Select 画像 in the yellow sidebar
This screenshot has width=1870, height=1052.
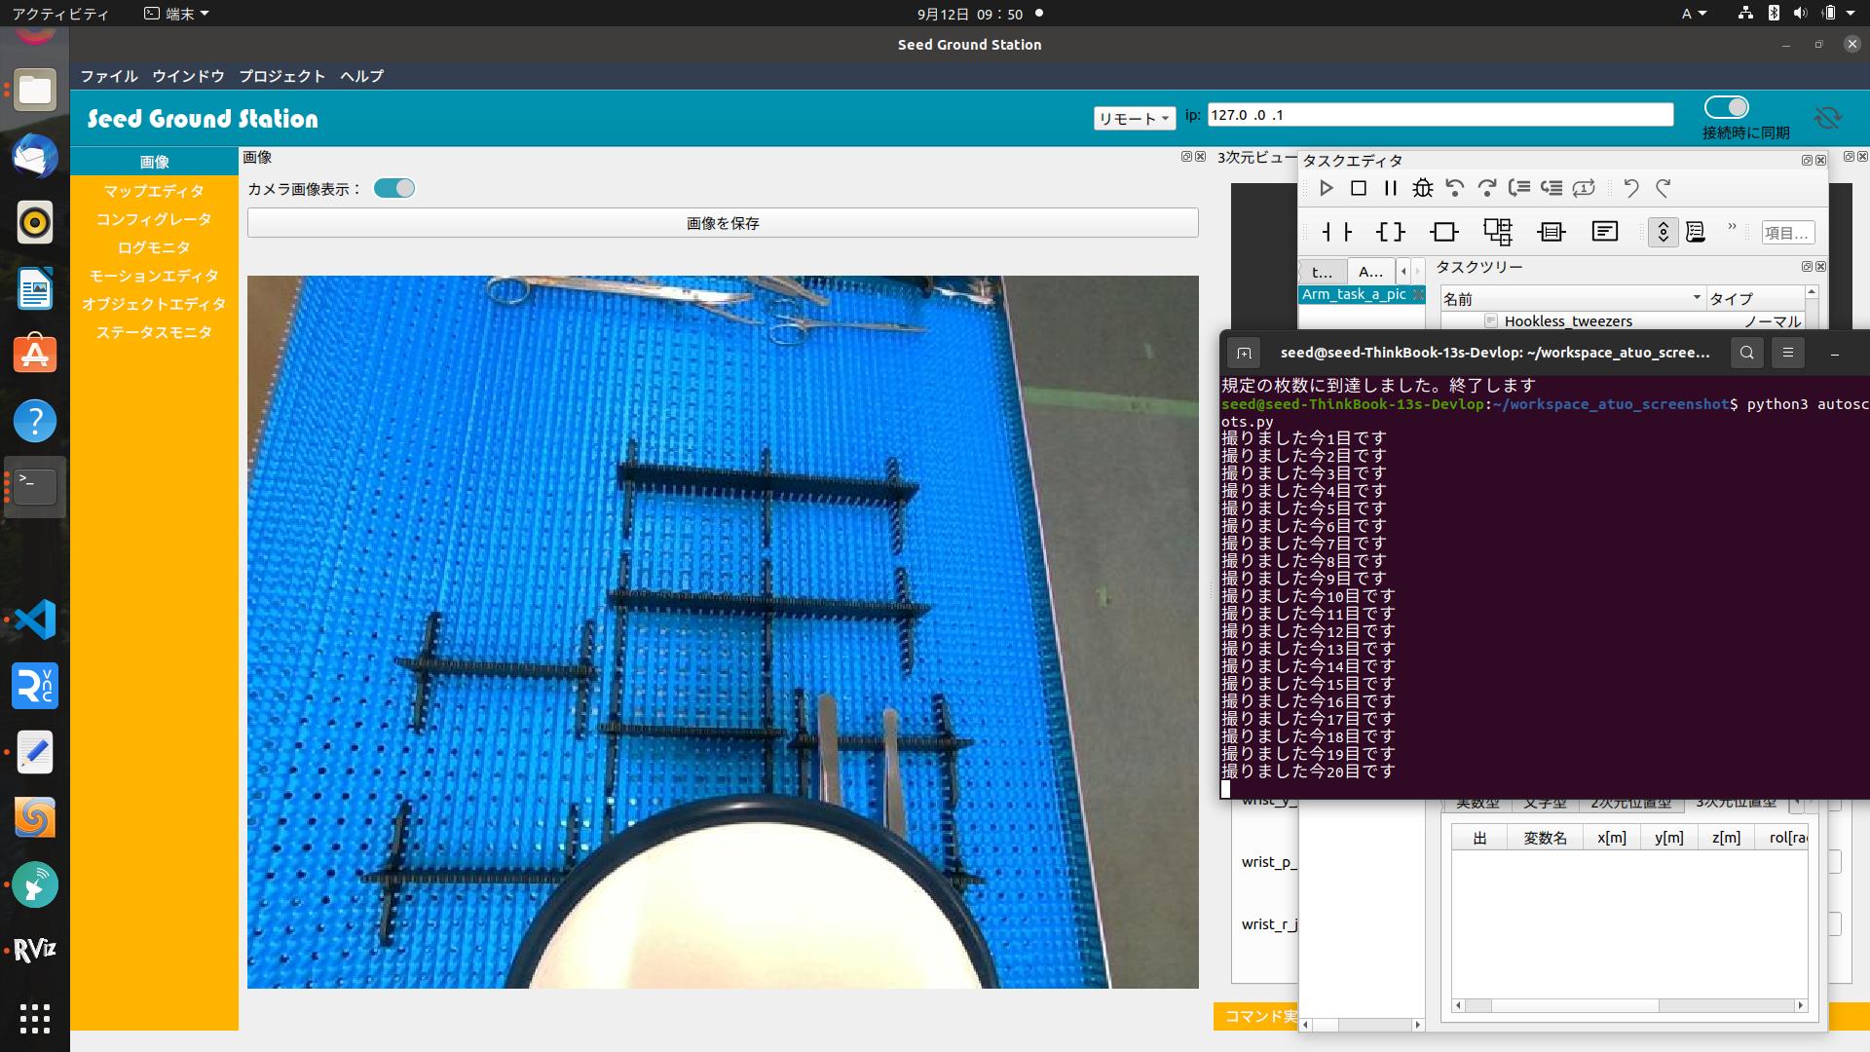(x=154, y=162)
